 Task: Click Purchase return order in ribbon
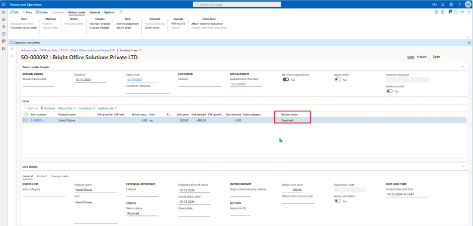click(x=24, y=28)
